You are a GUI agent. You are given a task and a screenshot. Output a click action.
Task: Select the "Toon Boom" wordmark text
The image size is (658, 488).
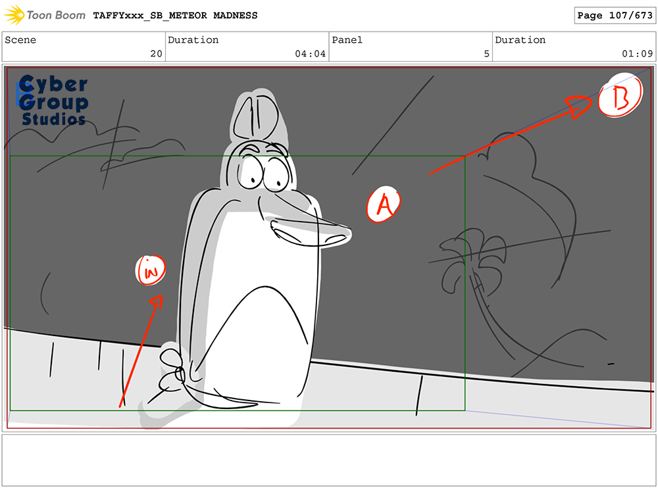click(x=56, y=16)
